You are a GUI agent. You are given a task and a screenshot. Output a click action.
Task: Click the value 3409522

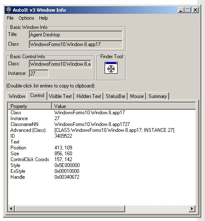pos(63,136)
